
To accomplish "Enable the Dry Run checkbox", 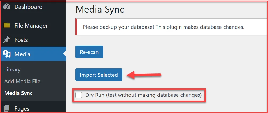I will pos(79,95).
